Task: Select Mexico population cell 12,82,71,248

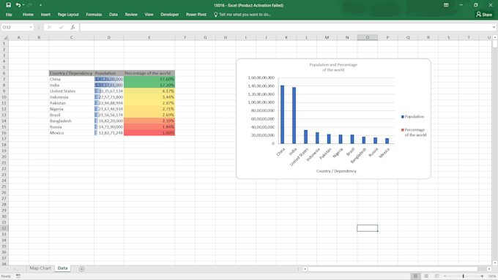Action: click(109, 133)
